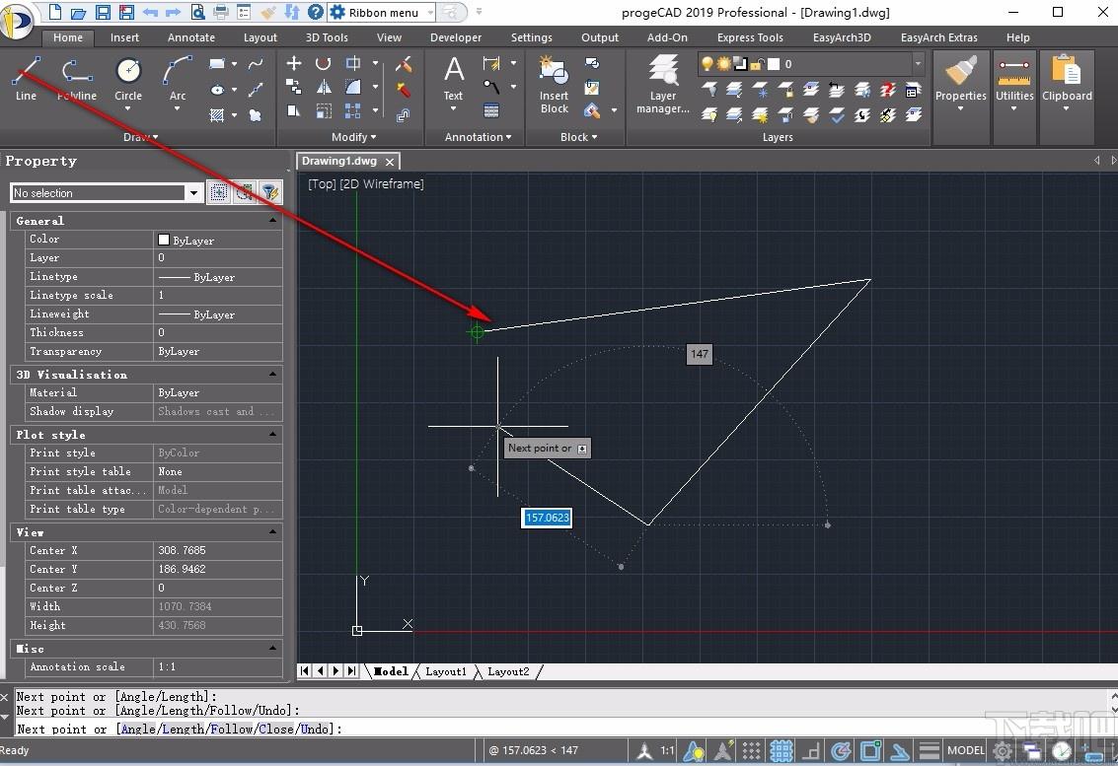Expand the layer list dropdown arrow
The height and width of the screenshot is (766, 1118).
[x=918, y=64]
